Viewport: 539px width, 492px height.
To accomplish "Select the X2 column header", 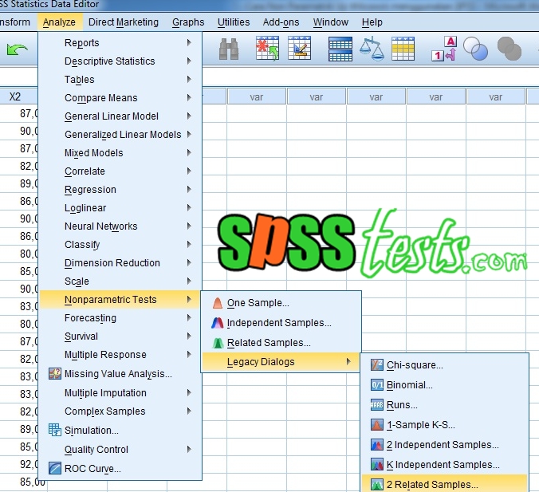I will pos(18,96).
